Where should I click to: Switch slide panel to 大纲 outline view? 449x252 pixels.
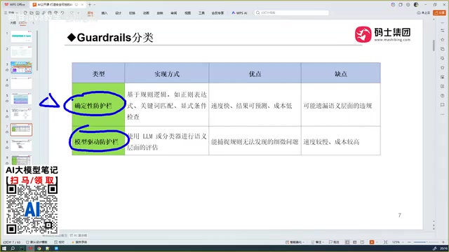coord(13,23)
